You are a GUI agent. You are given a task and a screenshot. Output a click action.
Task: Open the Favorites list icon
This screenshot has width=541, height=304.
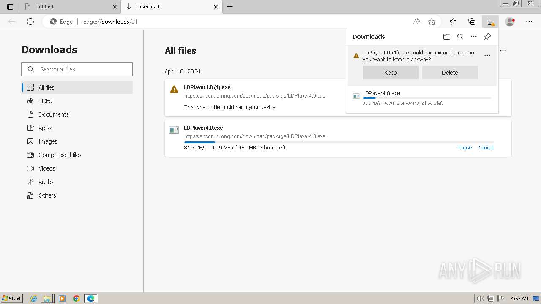coord(453,22)
